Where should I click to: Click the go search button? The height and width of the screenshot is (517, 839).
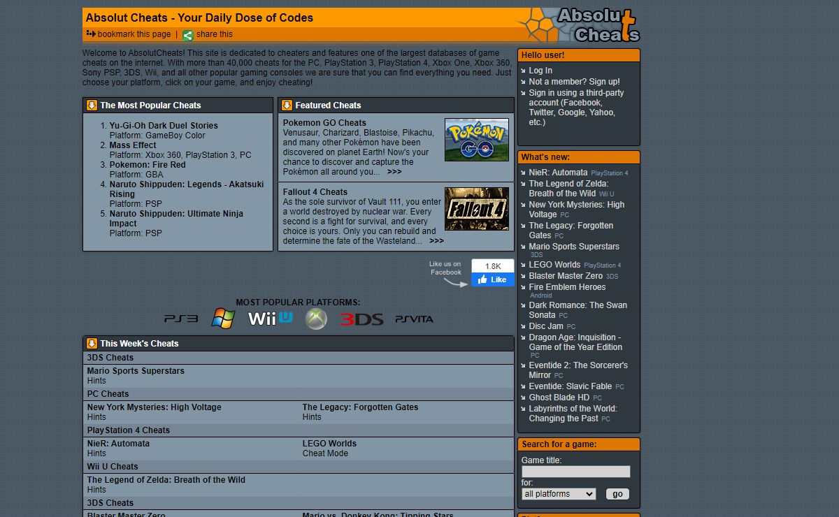[x=617, y=494]
